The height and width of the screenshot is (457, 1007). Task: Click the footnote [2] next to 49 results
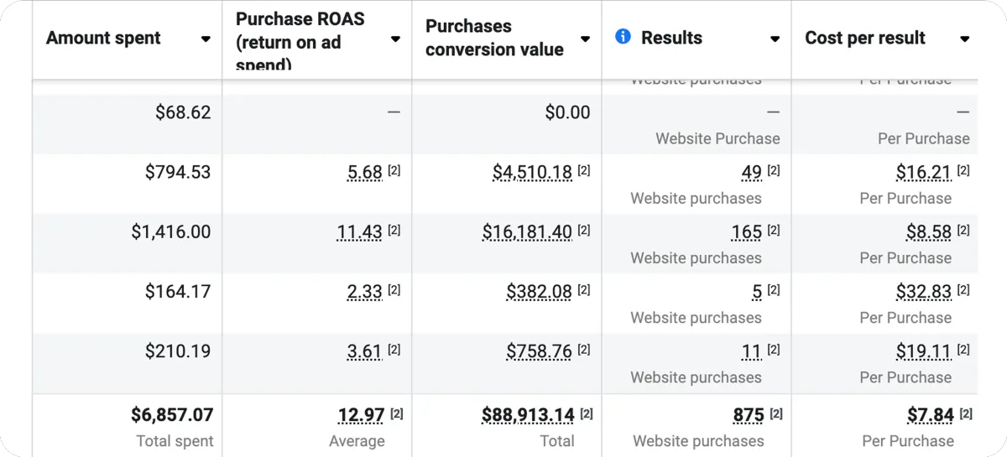click(774, 171)
